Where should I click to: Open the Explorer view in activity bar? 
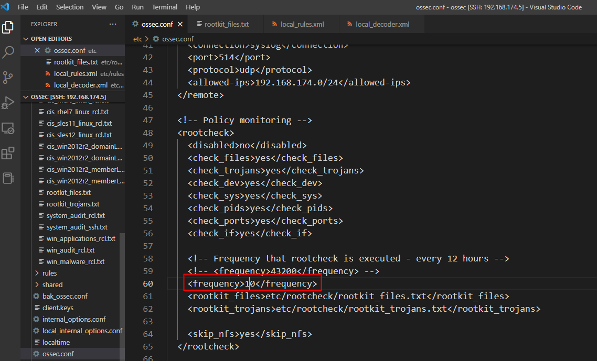coord(8,27)
